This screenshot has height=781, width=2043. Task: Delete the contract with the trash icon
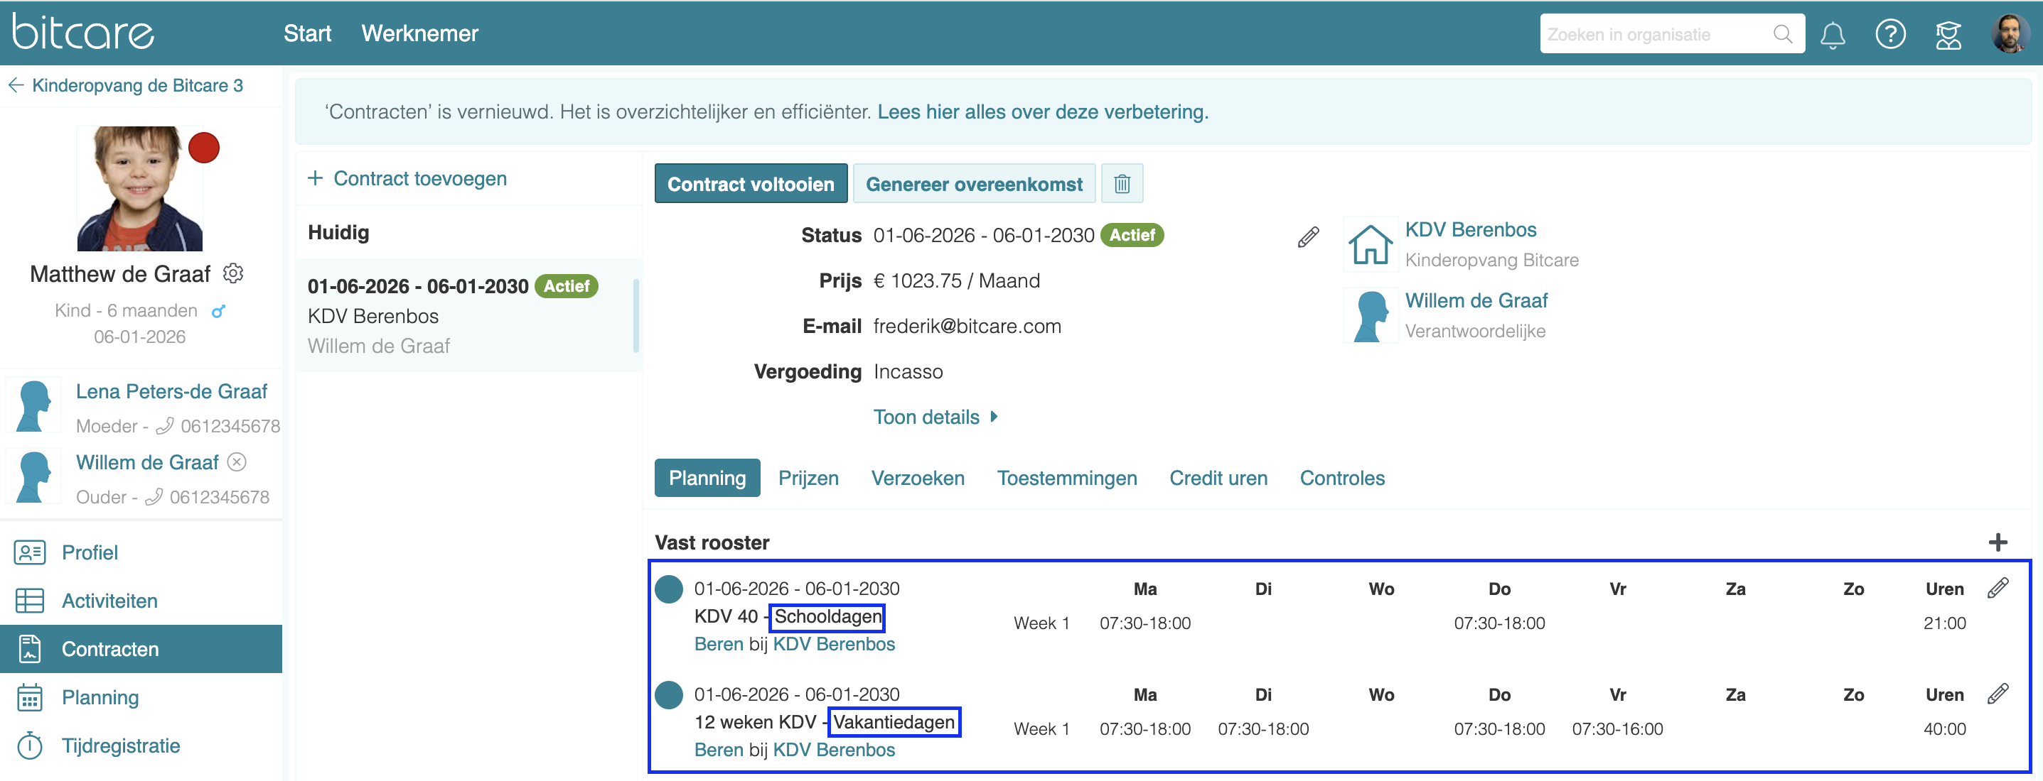[1122, 184]
